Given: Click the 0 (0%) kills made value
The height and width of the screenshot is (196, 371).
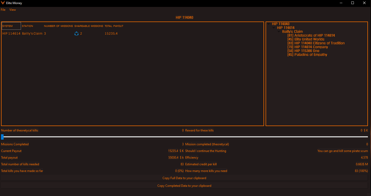Looking at the screenshot, I should 180,171.
